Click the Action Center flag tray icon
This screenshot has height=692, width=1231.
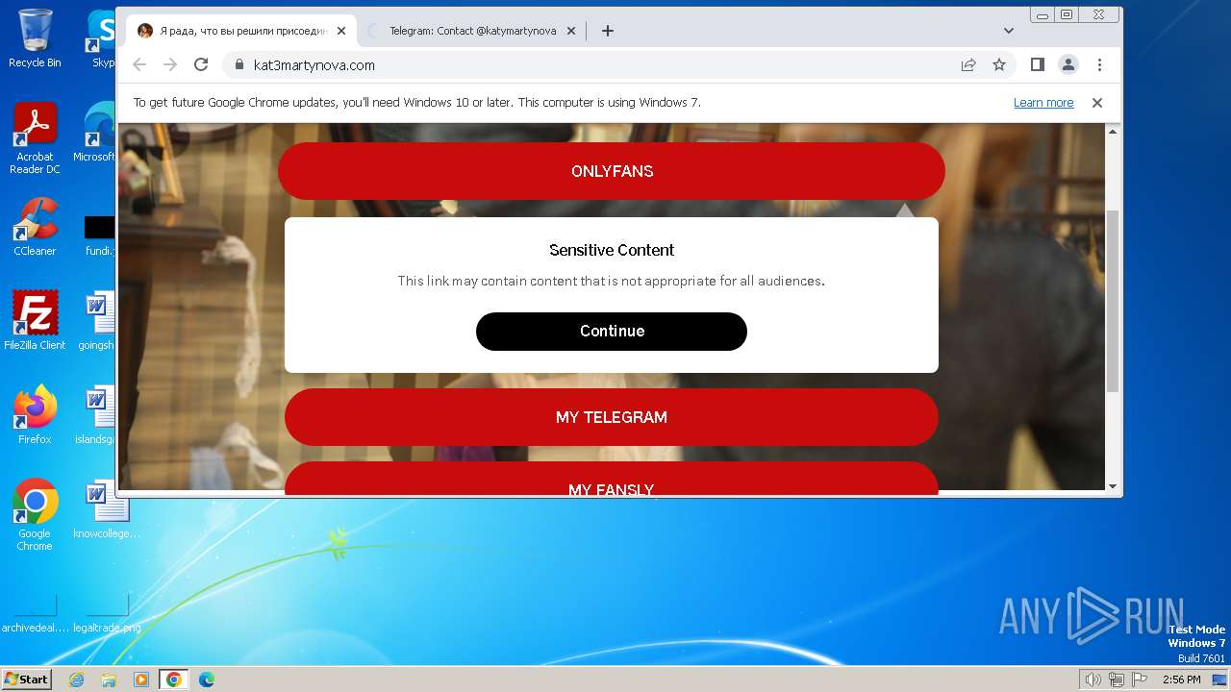[x=1140, y=680]
